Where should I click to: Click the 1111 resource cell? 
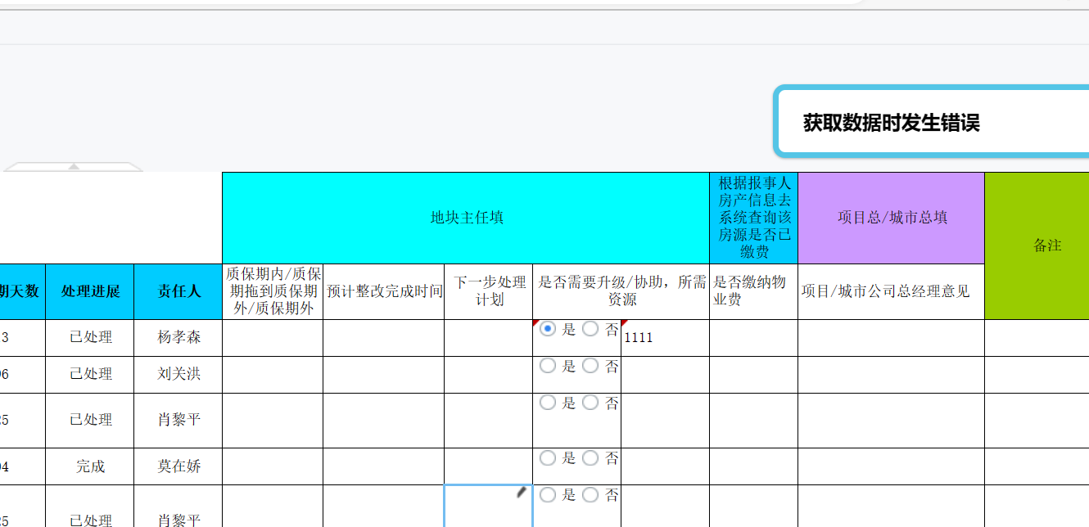(x=665, y=338)
